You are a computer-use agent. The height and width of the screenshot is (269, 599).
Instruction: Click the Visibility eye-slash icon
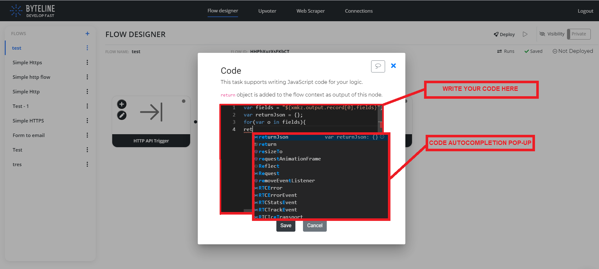542,34
